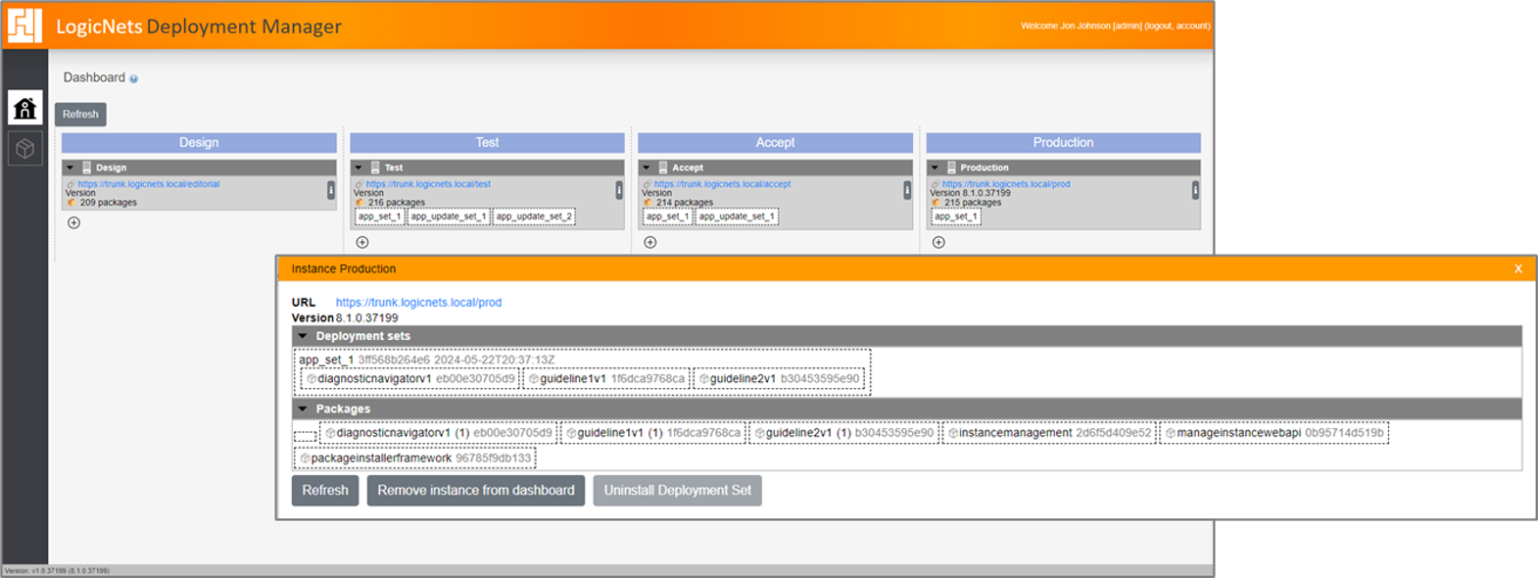The height and width of the screenshot is (578, 1538).
Task: Click the manageinstancewebapi package icon
Action: (x=1170, y=433)
